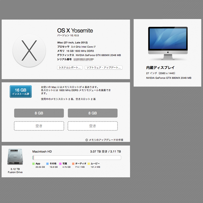Click the blurred シリアル番号 serial number value
This screenshot has height=203, width=203.
pos(84,59)
